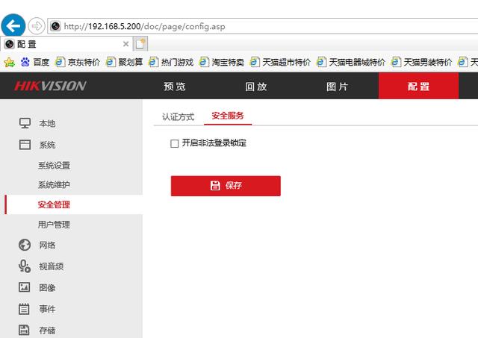Image resolution: width=478 pixels, height=338 pixels.
Task: Open the 天猫电器城特价 bookmark
Action: point(350,62)
